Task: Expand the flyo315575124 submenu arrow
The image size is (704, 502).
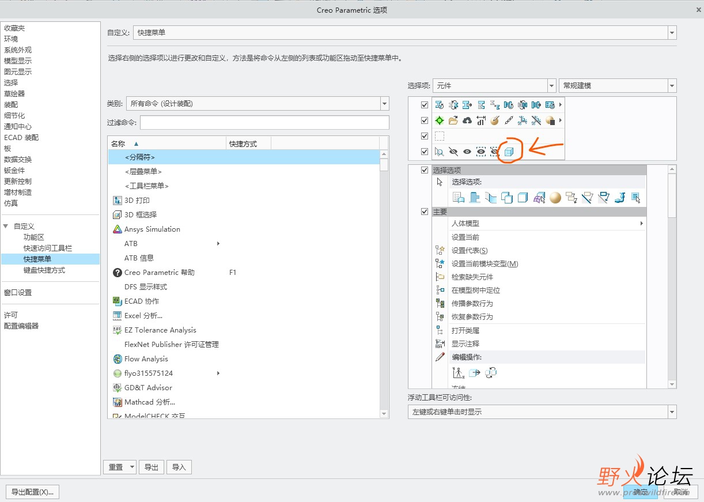Action: [218, 373]
